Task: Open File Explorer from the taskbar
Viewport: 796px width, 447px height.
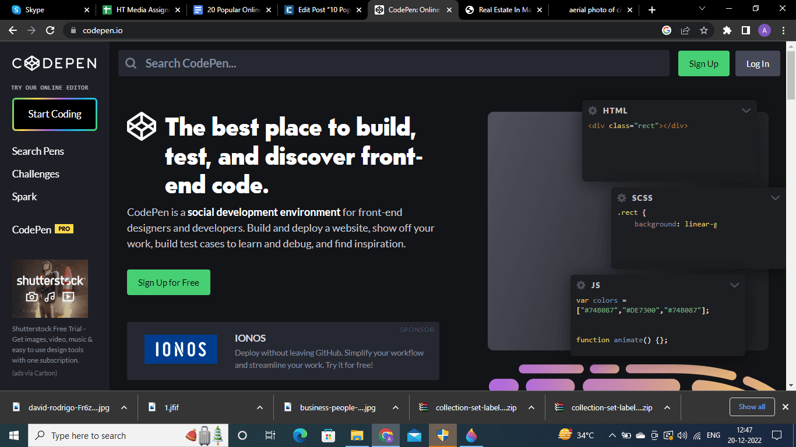Action: click(x=357, y=435)
